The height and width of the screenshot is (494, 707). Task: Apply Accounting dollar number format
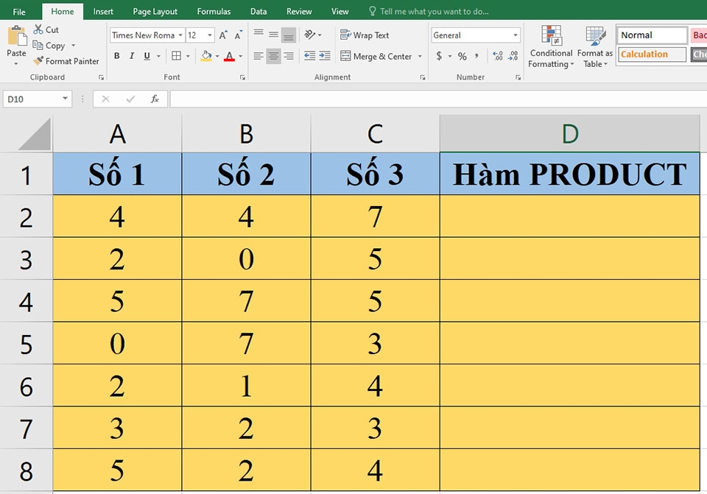439,56
